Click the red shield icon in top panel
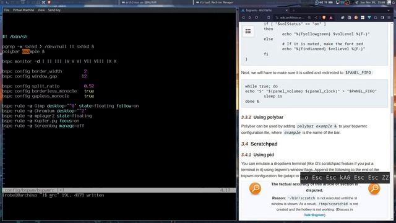The height and width of the screenshot is (223, 396). tap(49, 2)
